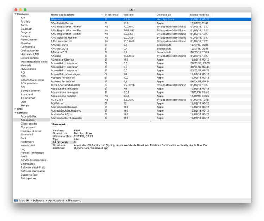This screenshot has height=221, width=264.
Task: Select the AddPrinter application row
Action: 151,103
